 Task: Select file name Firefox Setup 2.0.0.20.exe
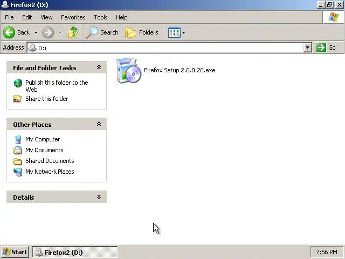(180, 70)
